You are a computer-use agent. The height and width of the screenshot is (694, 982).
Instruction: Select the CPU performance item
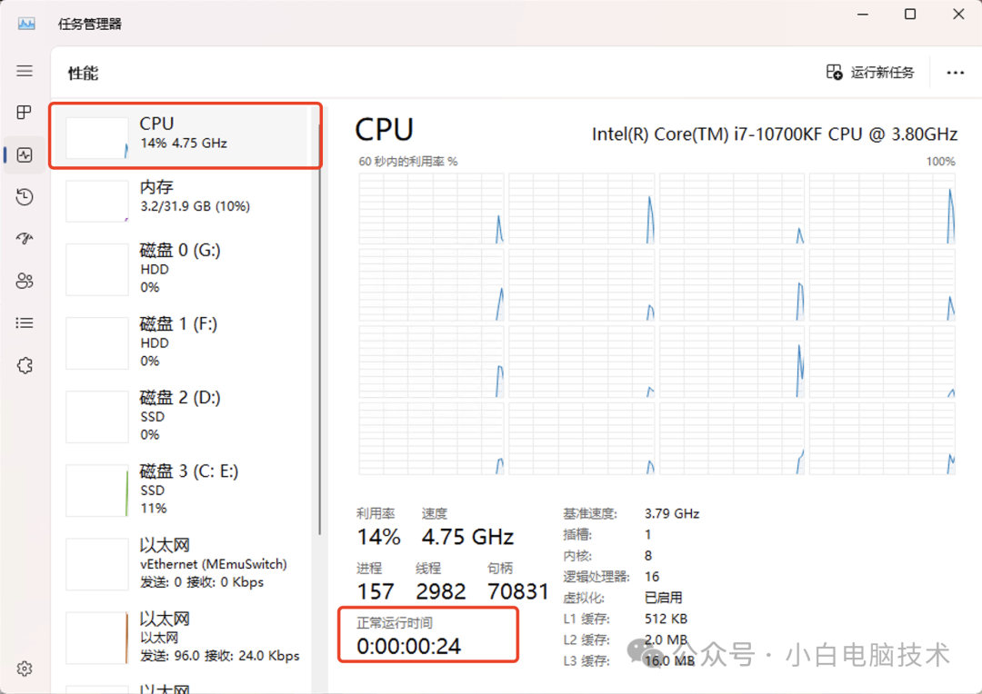(x=185, y=135)
